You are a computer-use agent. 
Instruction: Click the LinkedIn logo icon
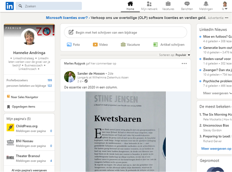pos(9,6)
